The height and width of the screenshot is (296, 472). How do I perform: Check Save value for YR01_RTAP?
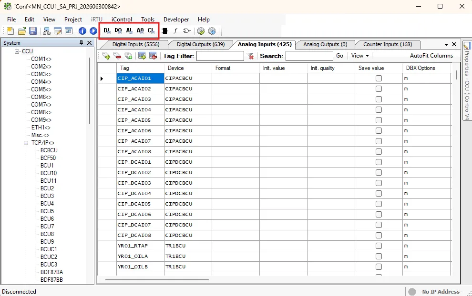pos(379,246)
